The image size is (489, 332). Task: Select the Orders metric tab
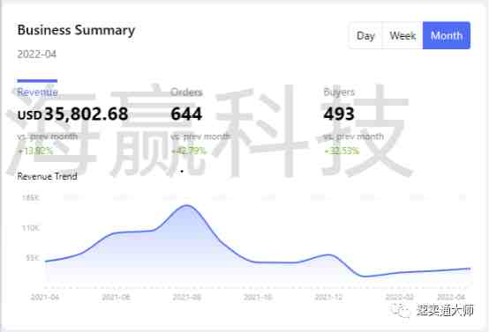(186, 92)
